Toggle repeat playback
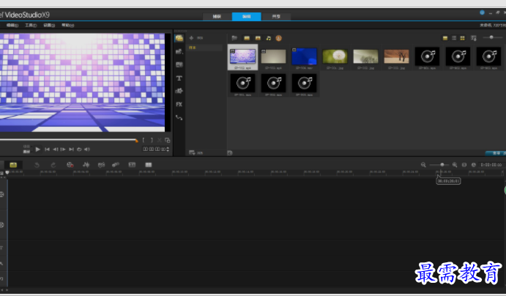Viewport: 506px width, 296px height. tap(79, 149)
